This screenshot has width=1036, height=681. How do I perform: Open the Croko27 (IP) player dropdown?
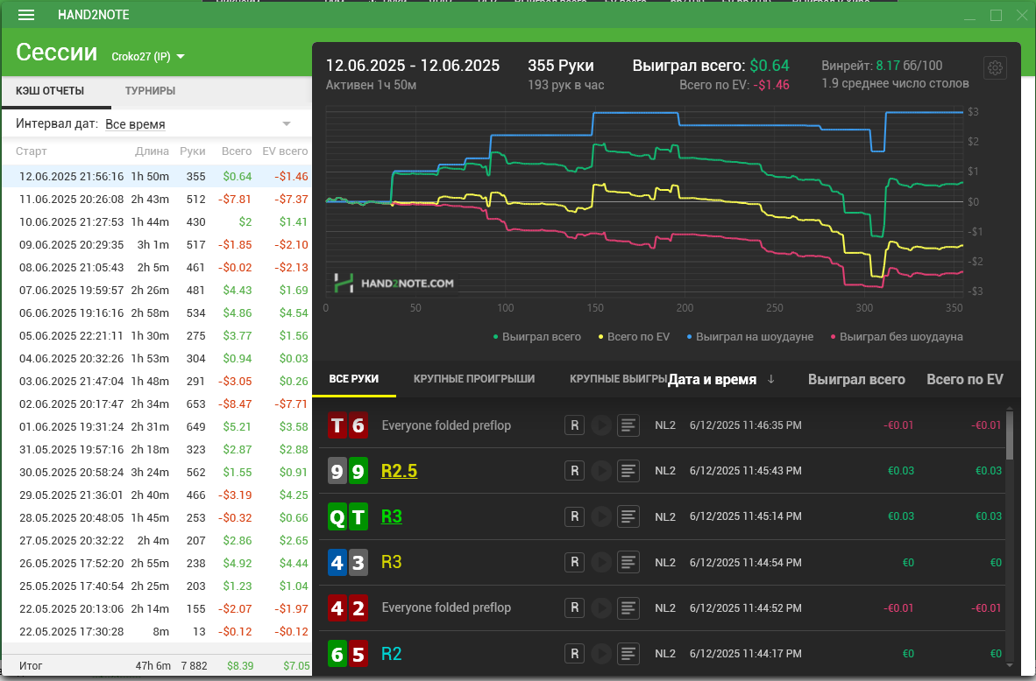pyautogui.click(x=148, y=57)
